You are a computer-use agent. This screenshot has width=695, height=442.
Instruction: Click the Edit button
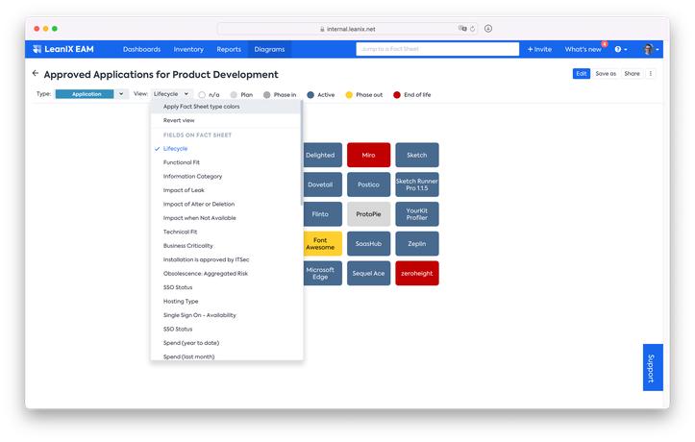point(581,74)
